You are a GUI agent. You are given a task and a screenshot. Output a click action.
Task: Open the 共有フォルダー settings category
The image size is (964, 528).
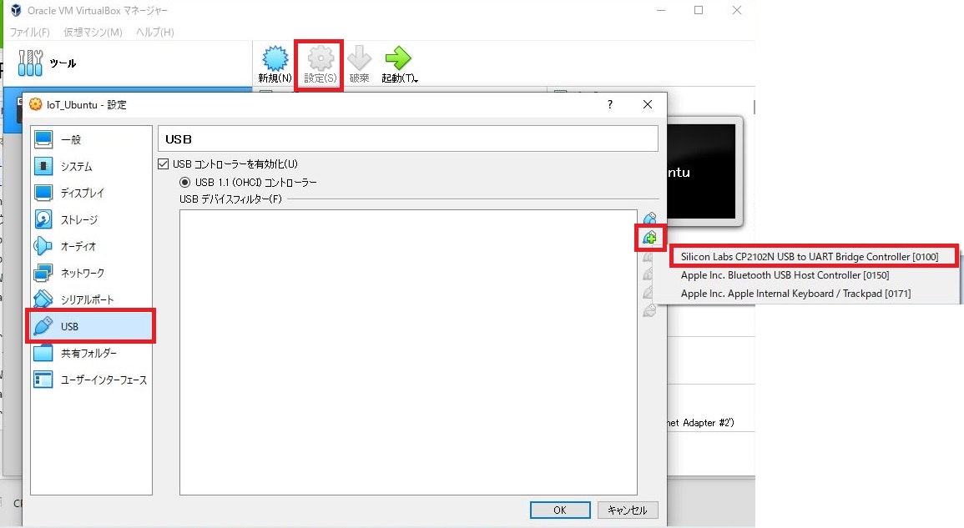[91, 354]
